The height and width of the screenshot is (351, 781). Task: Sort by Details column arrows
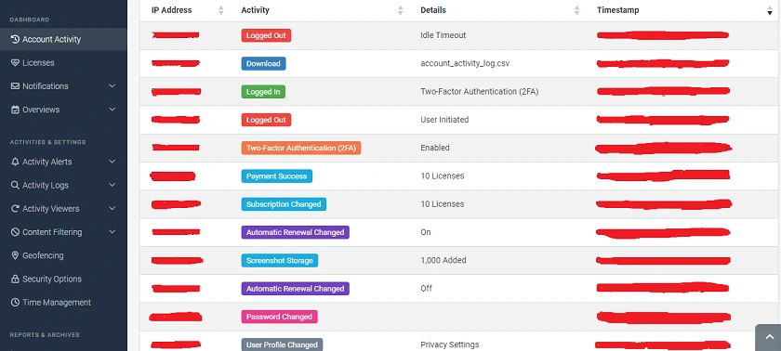pos(576,10)
